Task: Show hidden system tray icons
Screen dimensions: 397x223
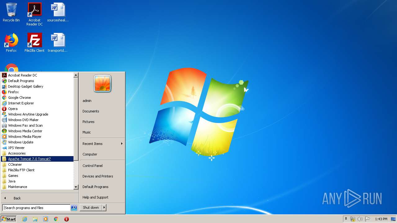Action: (346, 219)
